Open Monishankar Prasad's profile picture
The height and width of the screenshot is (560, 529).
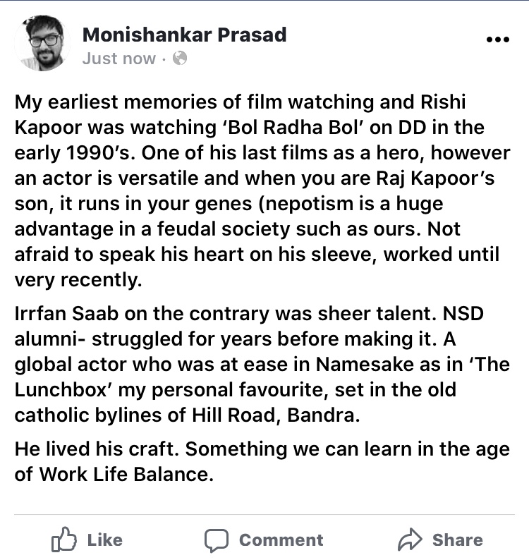(41, 43)
